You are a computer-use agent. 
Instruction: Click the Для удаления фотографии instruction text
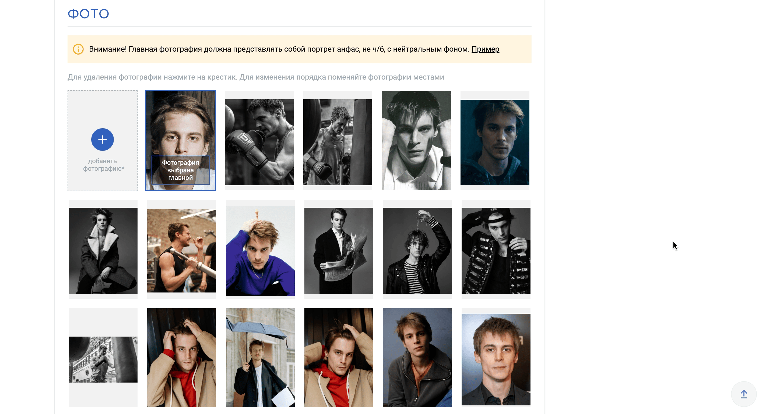pos(256,77)
